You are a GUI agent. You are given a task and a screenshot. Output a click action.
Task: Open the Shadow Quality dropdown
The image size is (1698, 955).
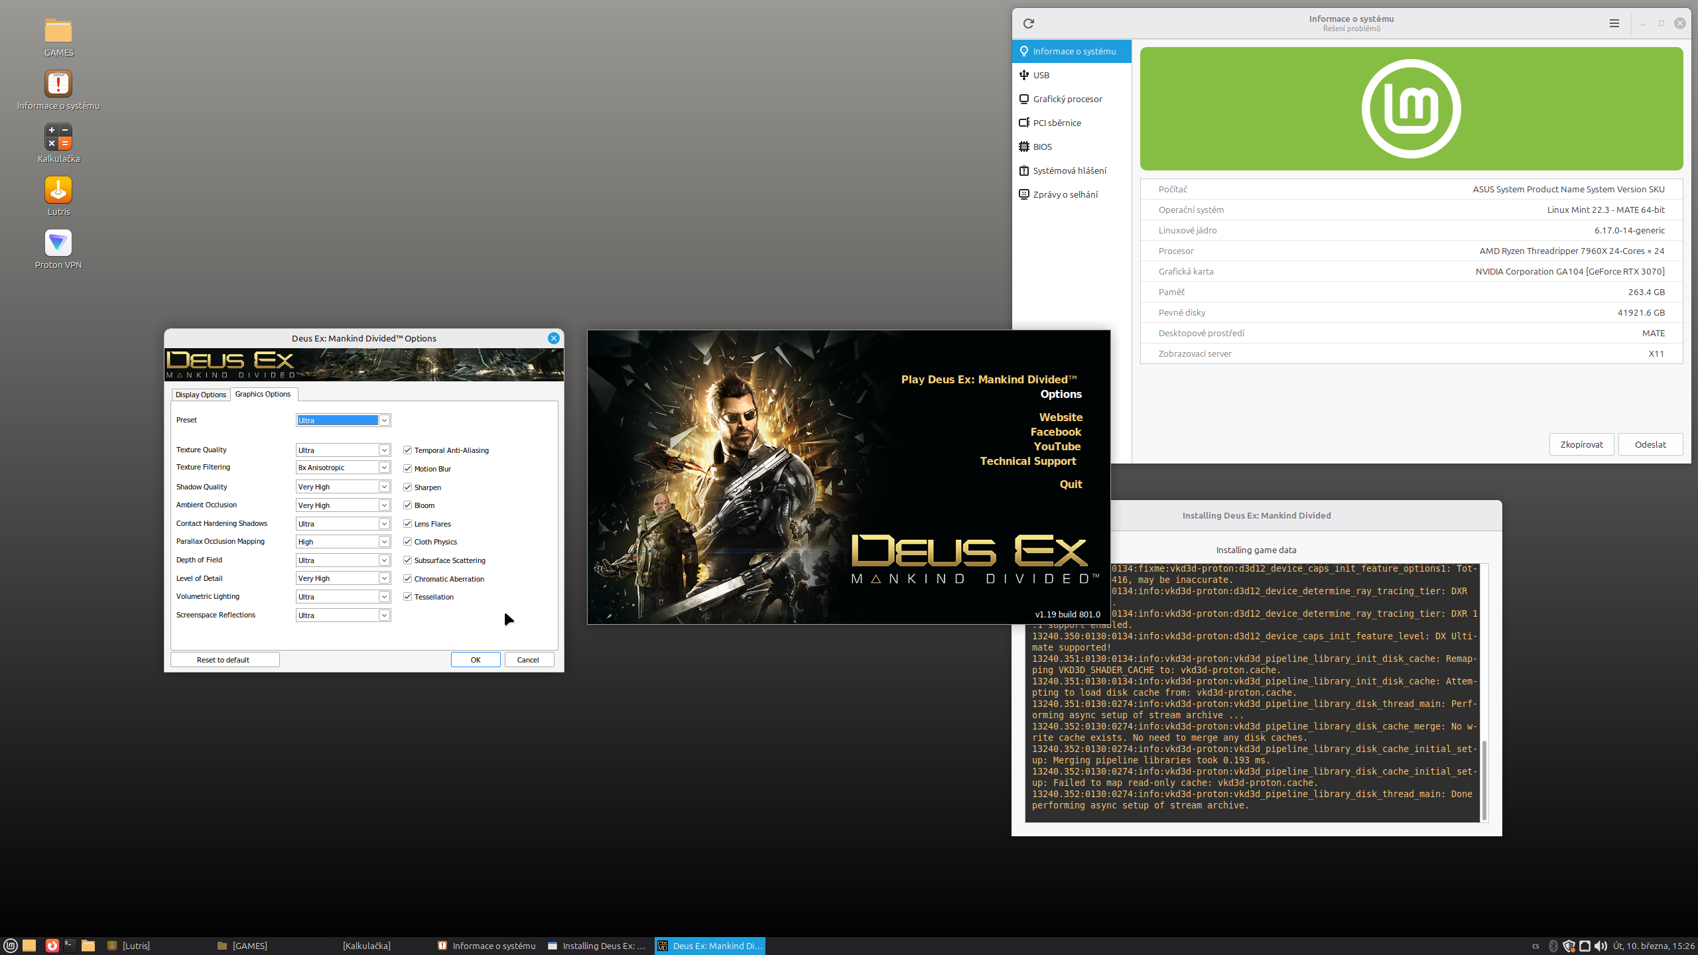(x=383, y=487)
